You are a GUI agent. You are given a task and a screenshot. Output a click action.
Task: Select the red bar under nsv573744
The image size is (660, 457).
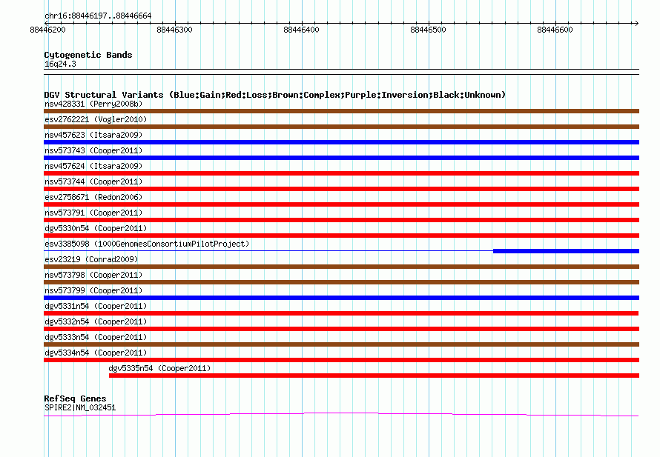pos(341,189)
